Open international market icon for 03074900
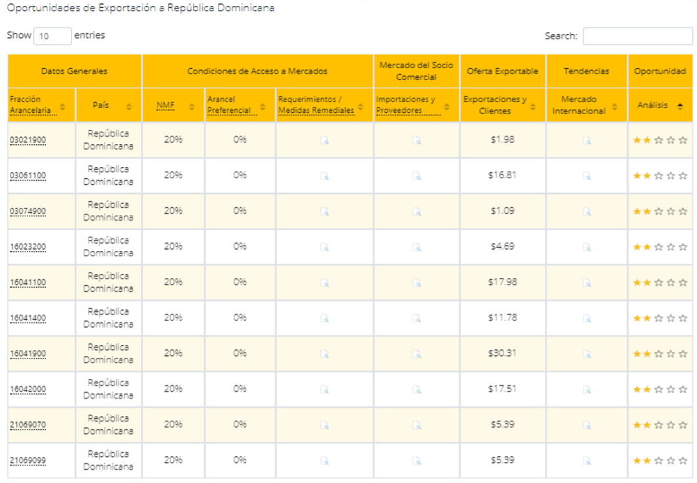Viewport: 697px width, 483px height. 587,212
